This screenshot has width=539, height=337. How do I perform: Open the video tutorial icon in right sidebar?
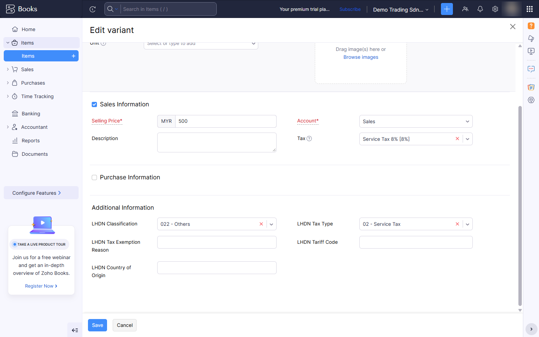(x=531, y=51)
